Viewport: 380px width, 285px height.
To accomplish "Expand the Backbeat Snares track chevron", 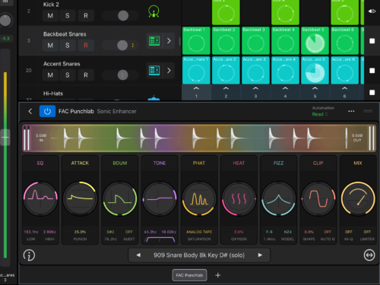I will [169, 40].
